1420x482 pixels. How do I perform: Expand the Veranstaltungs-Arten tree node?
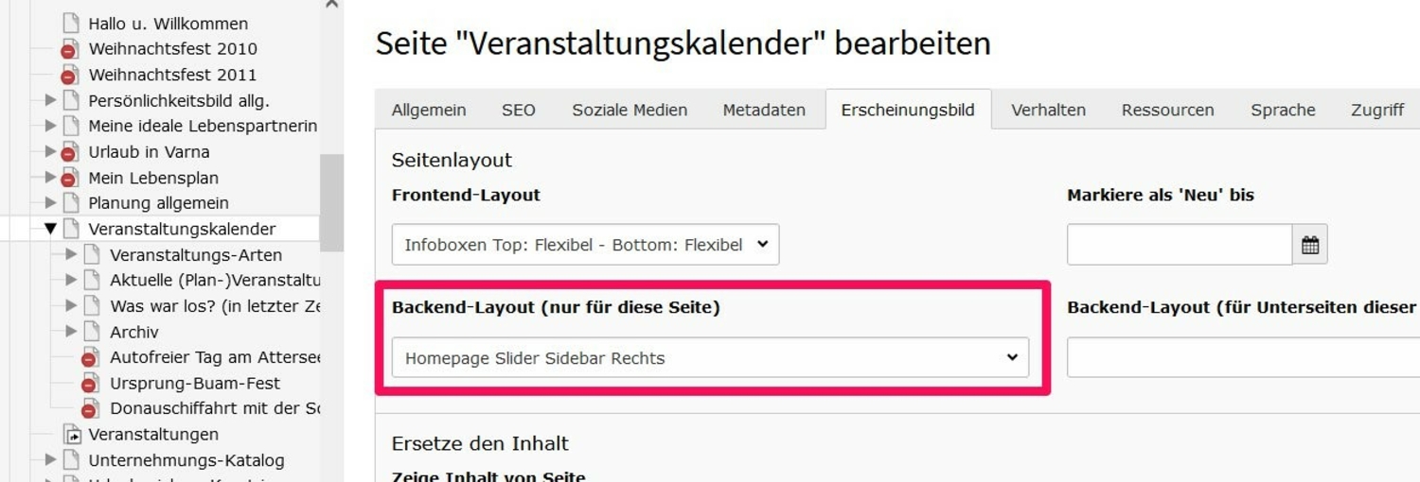point(71,254)
